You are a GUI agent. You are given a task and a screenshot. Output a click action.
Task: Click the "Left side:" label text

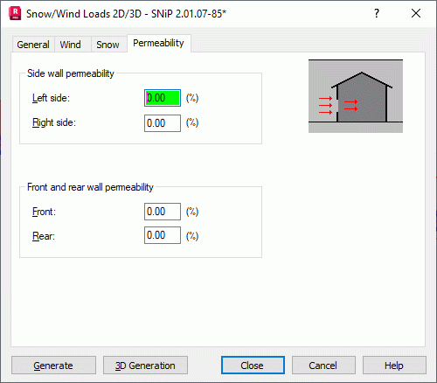tap(51, 98)
